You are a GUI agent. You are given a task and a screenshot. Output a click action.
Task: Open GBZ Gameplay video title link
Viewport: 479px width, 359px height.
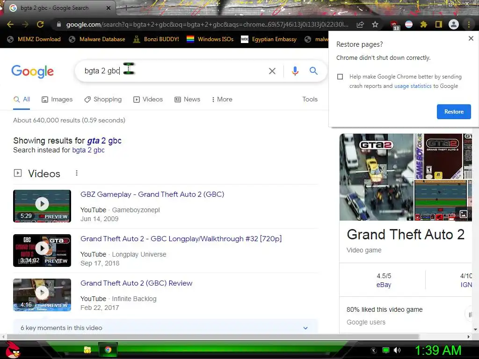152,194
